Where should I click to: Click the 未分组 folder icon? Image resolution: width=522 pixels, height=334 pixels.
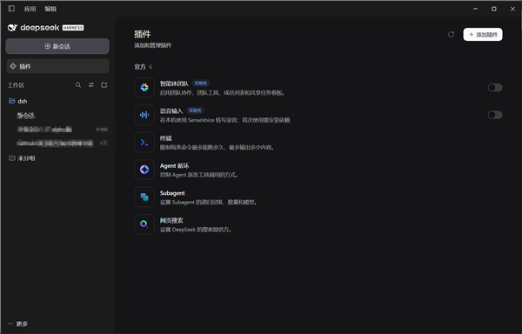click(x=12, y=157)
